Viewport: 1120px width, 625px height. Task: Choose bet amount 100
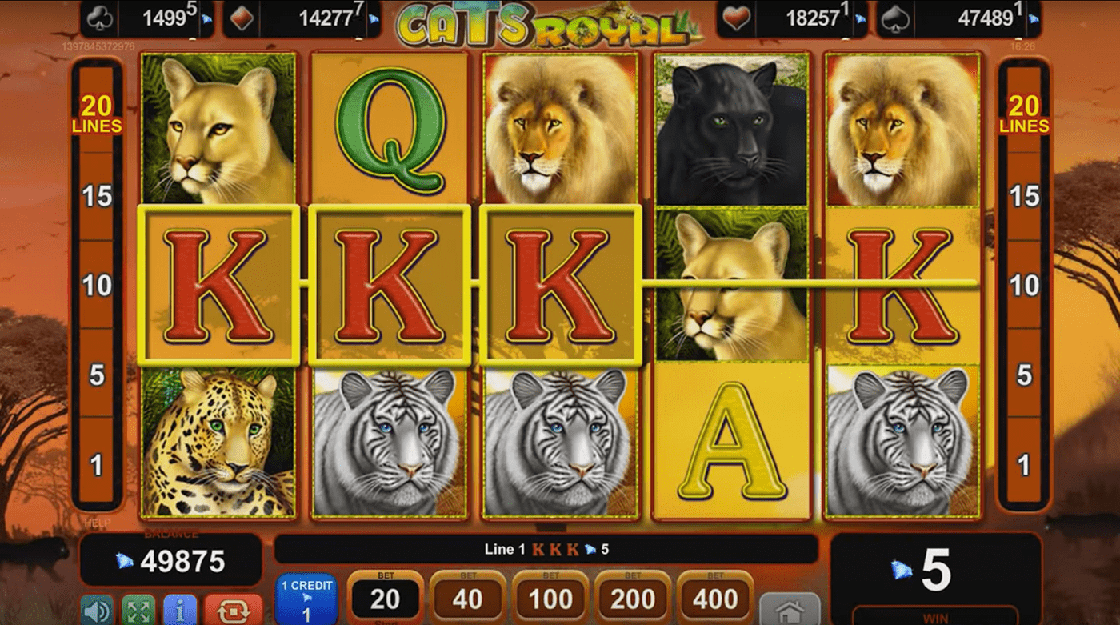click(x=550, y=598)
